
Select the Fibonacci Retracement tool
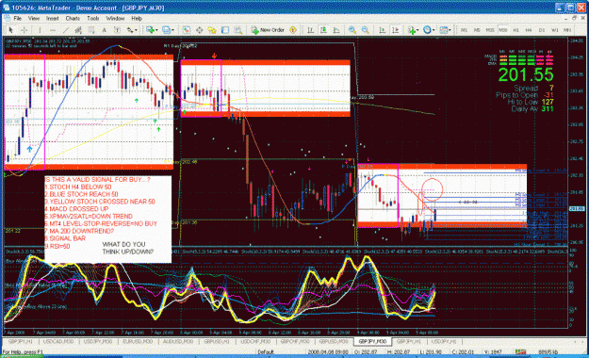coord(91,30)
